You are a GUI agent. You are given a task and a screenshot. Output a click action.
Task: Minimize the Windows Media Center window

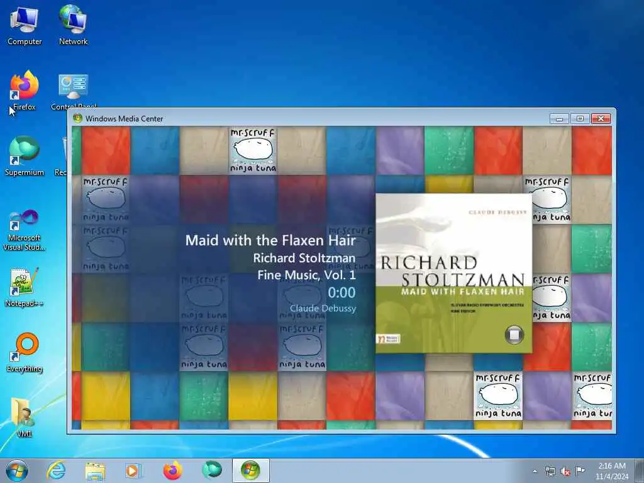(x=559, y=119)
